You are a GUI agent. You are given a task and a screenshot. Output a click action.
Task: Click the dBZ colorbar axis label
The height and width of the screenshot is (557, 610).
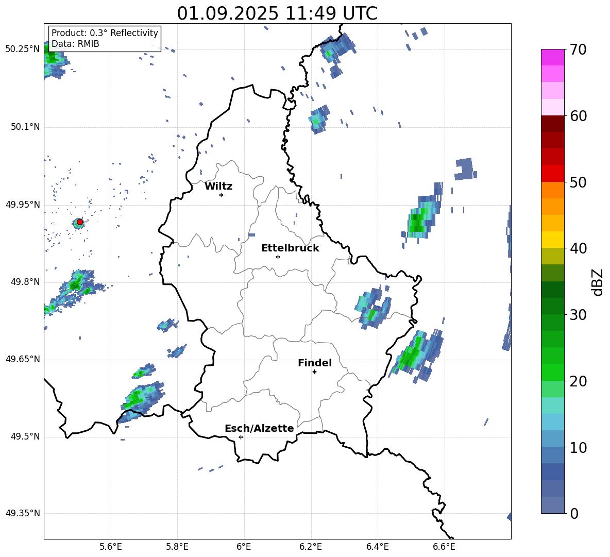(598, 282)
